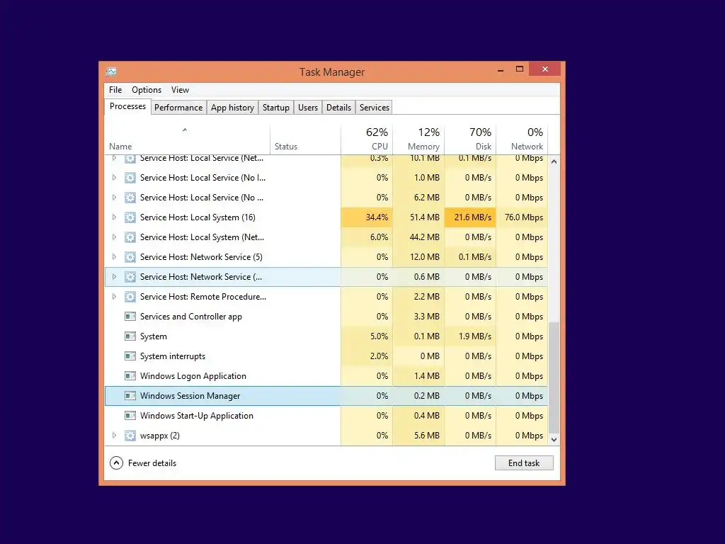The image size is (725, 544).
Task: Click the 51.4 MB memory cell
Action: point(418,217)
